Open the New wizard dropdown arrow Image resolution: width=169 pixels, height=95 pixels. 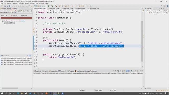tap(3, 6)
